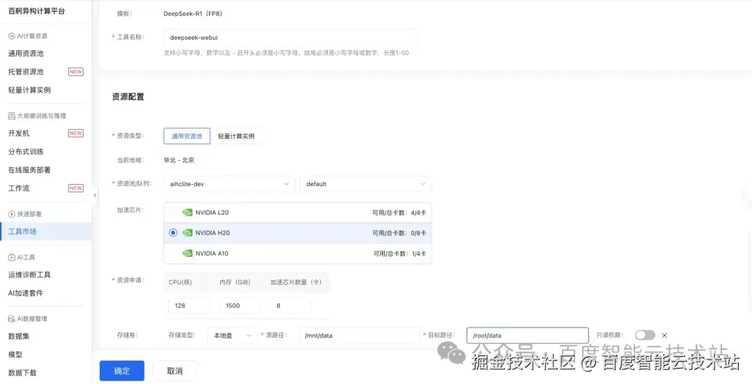This screenshot has height=384, width=752.
Task: Open 托管资源池 in sidebar
Action: click(x=26, y=72)
